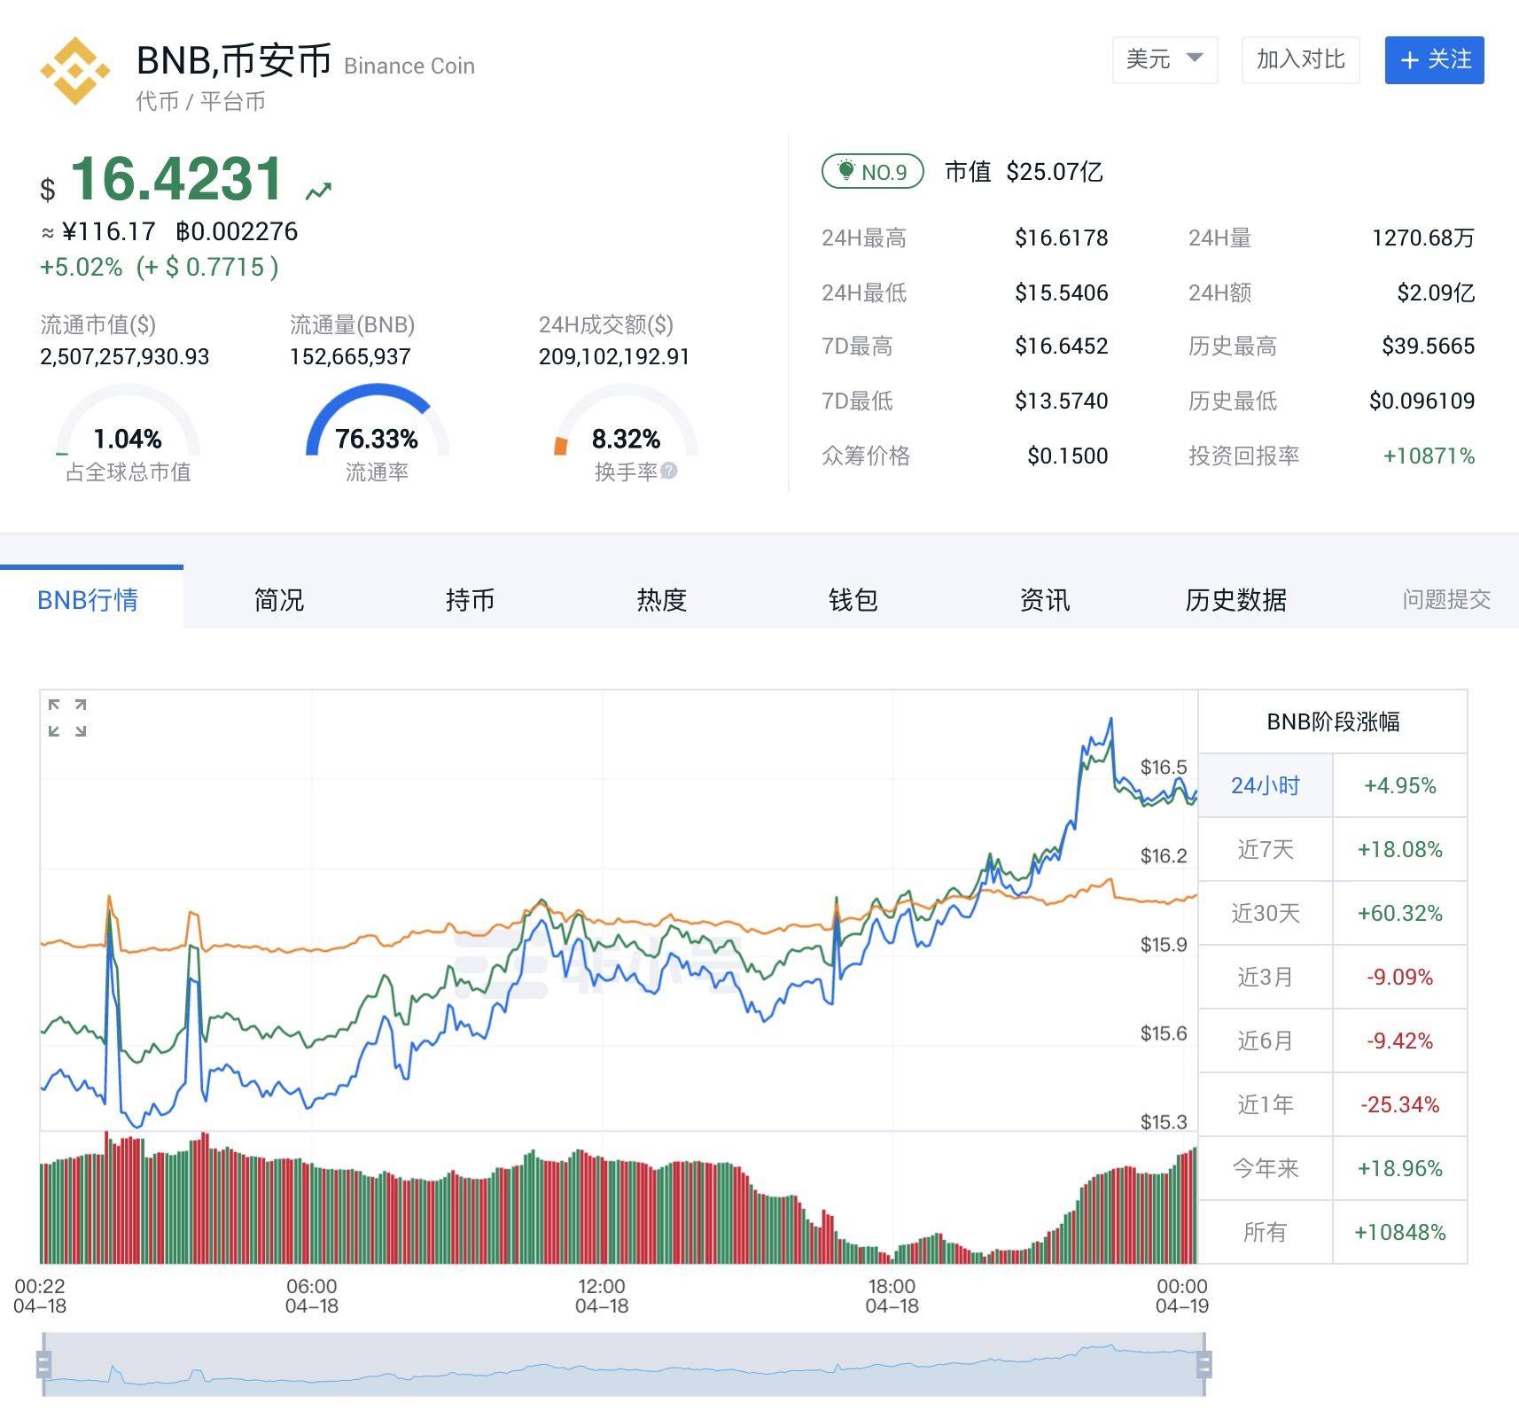Click the 24H额 value $2.09亿
The width and height of the screenshot is (1519, 1411).
[x=1436, y=292]
